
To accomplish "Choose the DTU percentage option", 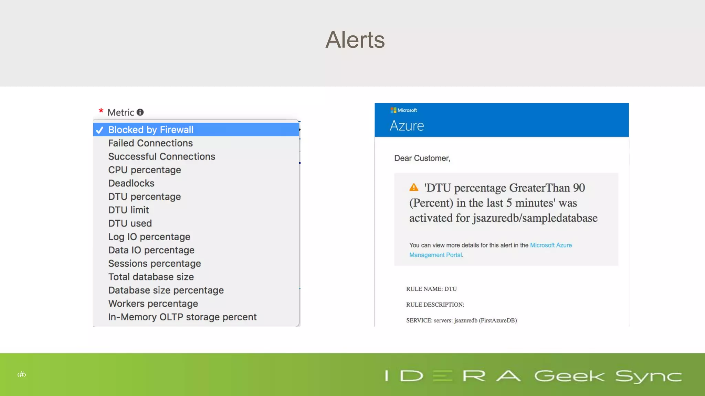I will coord(196,197).
